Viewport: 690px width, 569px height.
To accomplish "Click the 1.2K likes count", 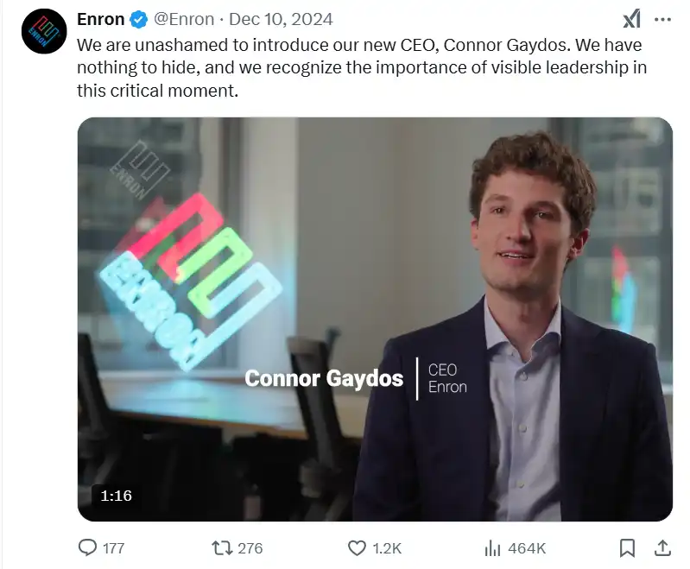I will point(385,548).
